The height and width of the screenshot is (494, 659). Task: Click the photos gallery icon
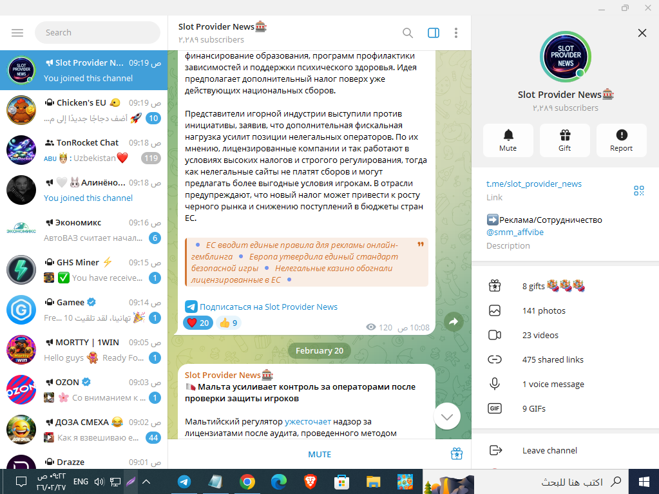tap(495, 310)
